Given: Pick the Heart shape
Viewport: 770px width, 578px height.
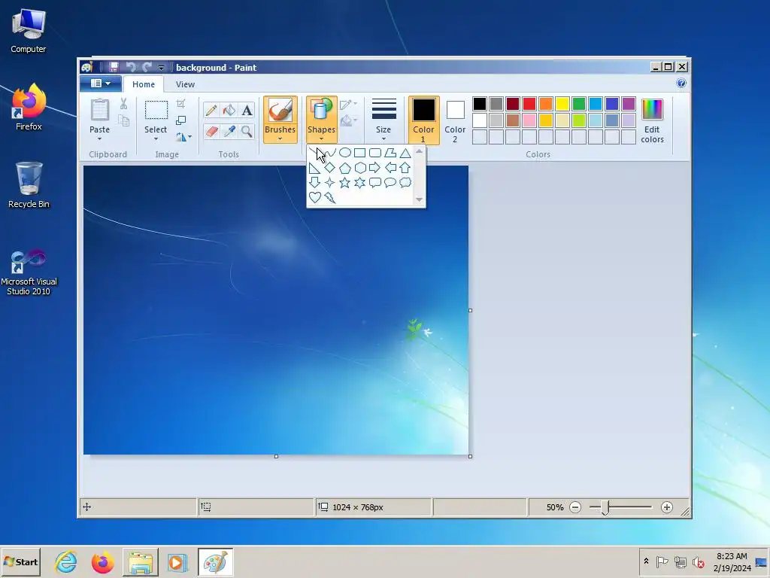Looking at the screenshot, I should click(315, 198).
